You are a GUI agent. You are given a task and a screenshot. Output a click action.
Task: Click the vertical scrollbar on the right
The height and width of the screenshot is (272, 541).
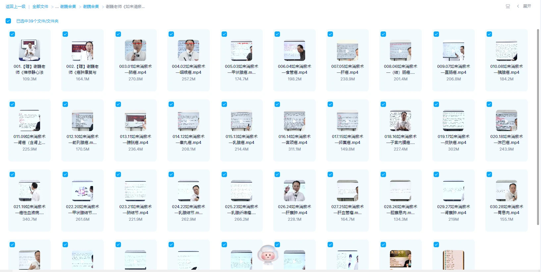click(x=538, y=126)
